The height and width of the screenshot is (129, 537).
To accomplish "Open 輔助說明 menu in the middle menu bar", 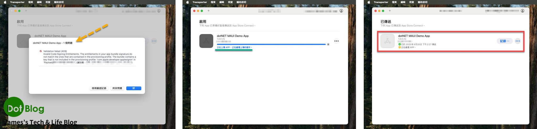I will 241,2.
